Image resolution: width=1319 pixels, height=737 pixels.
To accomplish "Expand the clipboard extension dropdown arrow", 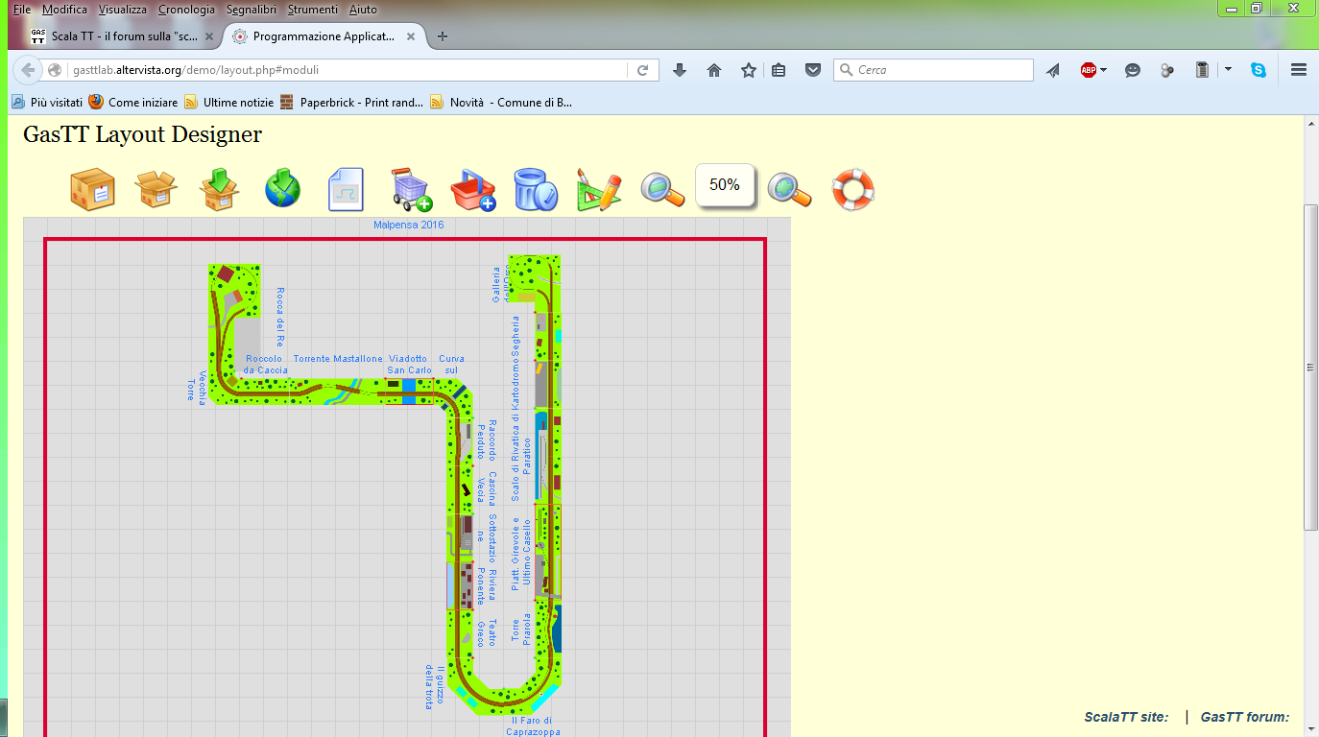I will [1228, 70].
